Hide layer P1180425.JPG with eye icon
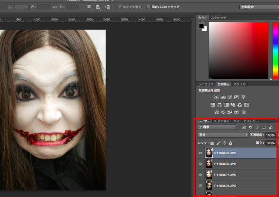This screenshot has width=279, height=197. (x=201, y=153)
